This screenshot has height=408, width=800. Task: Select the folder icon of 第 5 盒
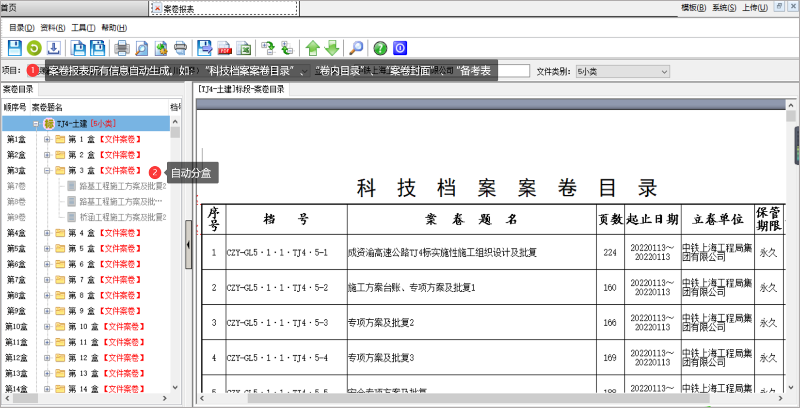click(61, 249)
